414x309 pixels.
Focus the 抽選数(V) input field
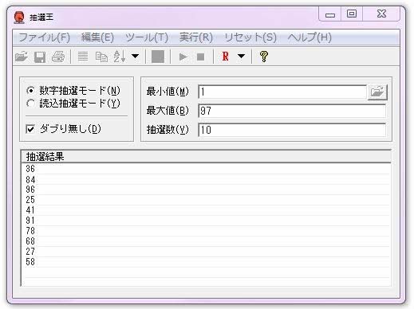[292, 130]
